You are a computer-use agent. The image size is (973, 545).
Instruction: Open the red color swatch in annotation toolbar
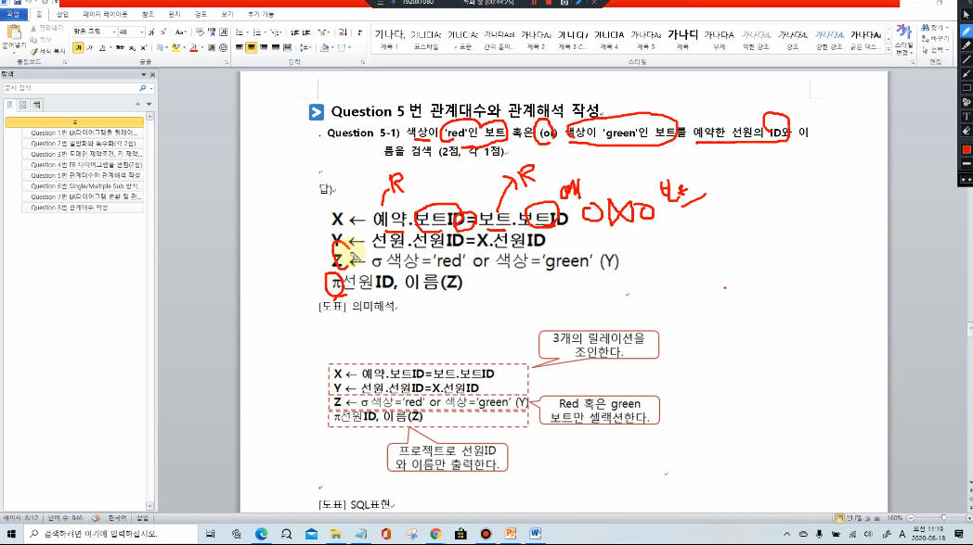coord(967,149)
